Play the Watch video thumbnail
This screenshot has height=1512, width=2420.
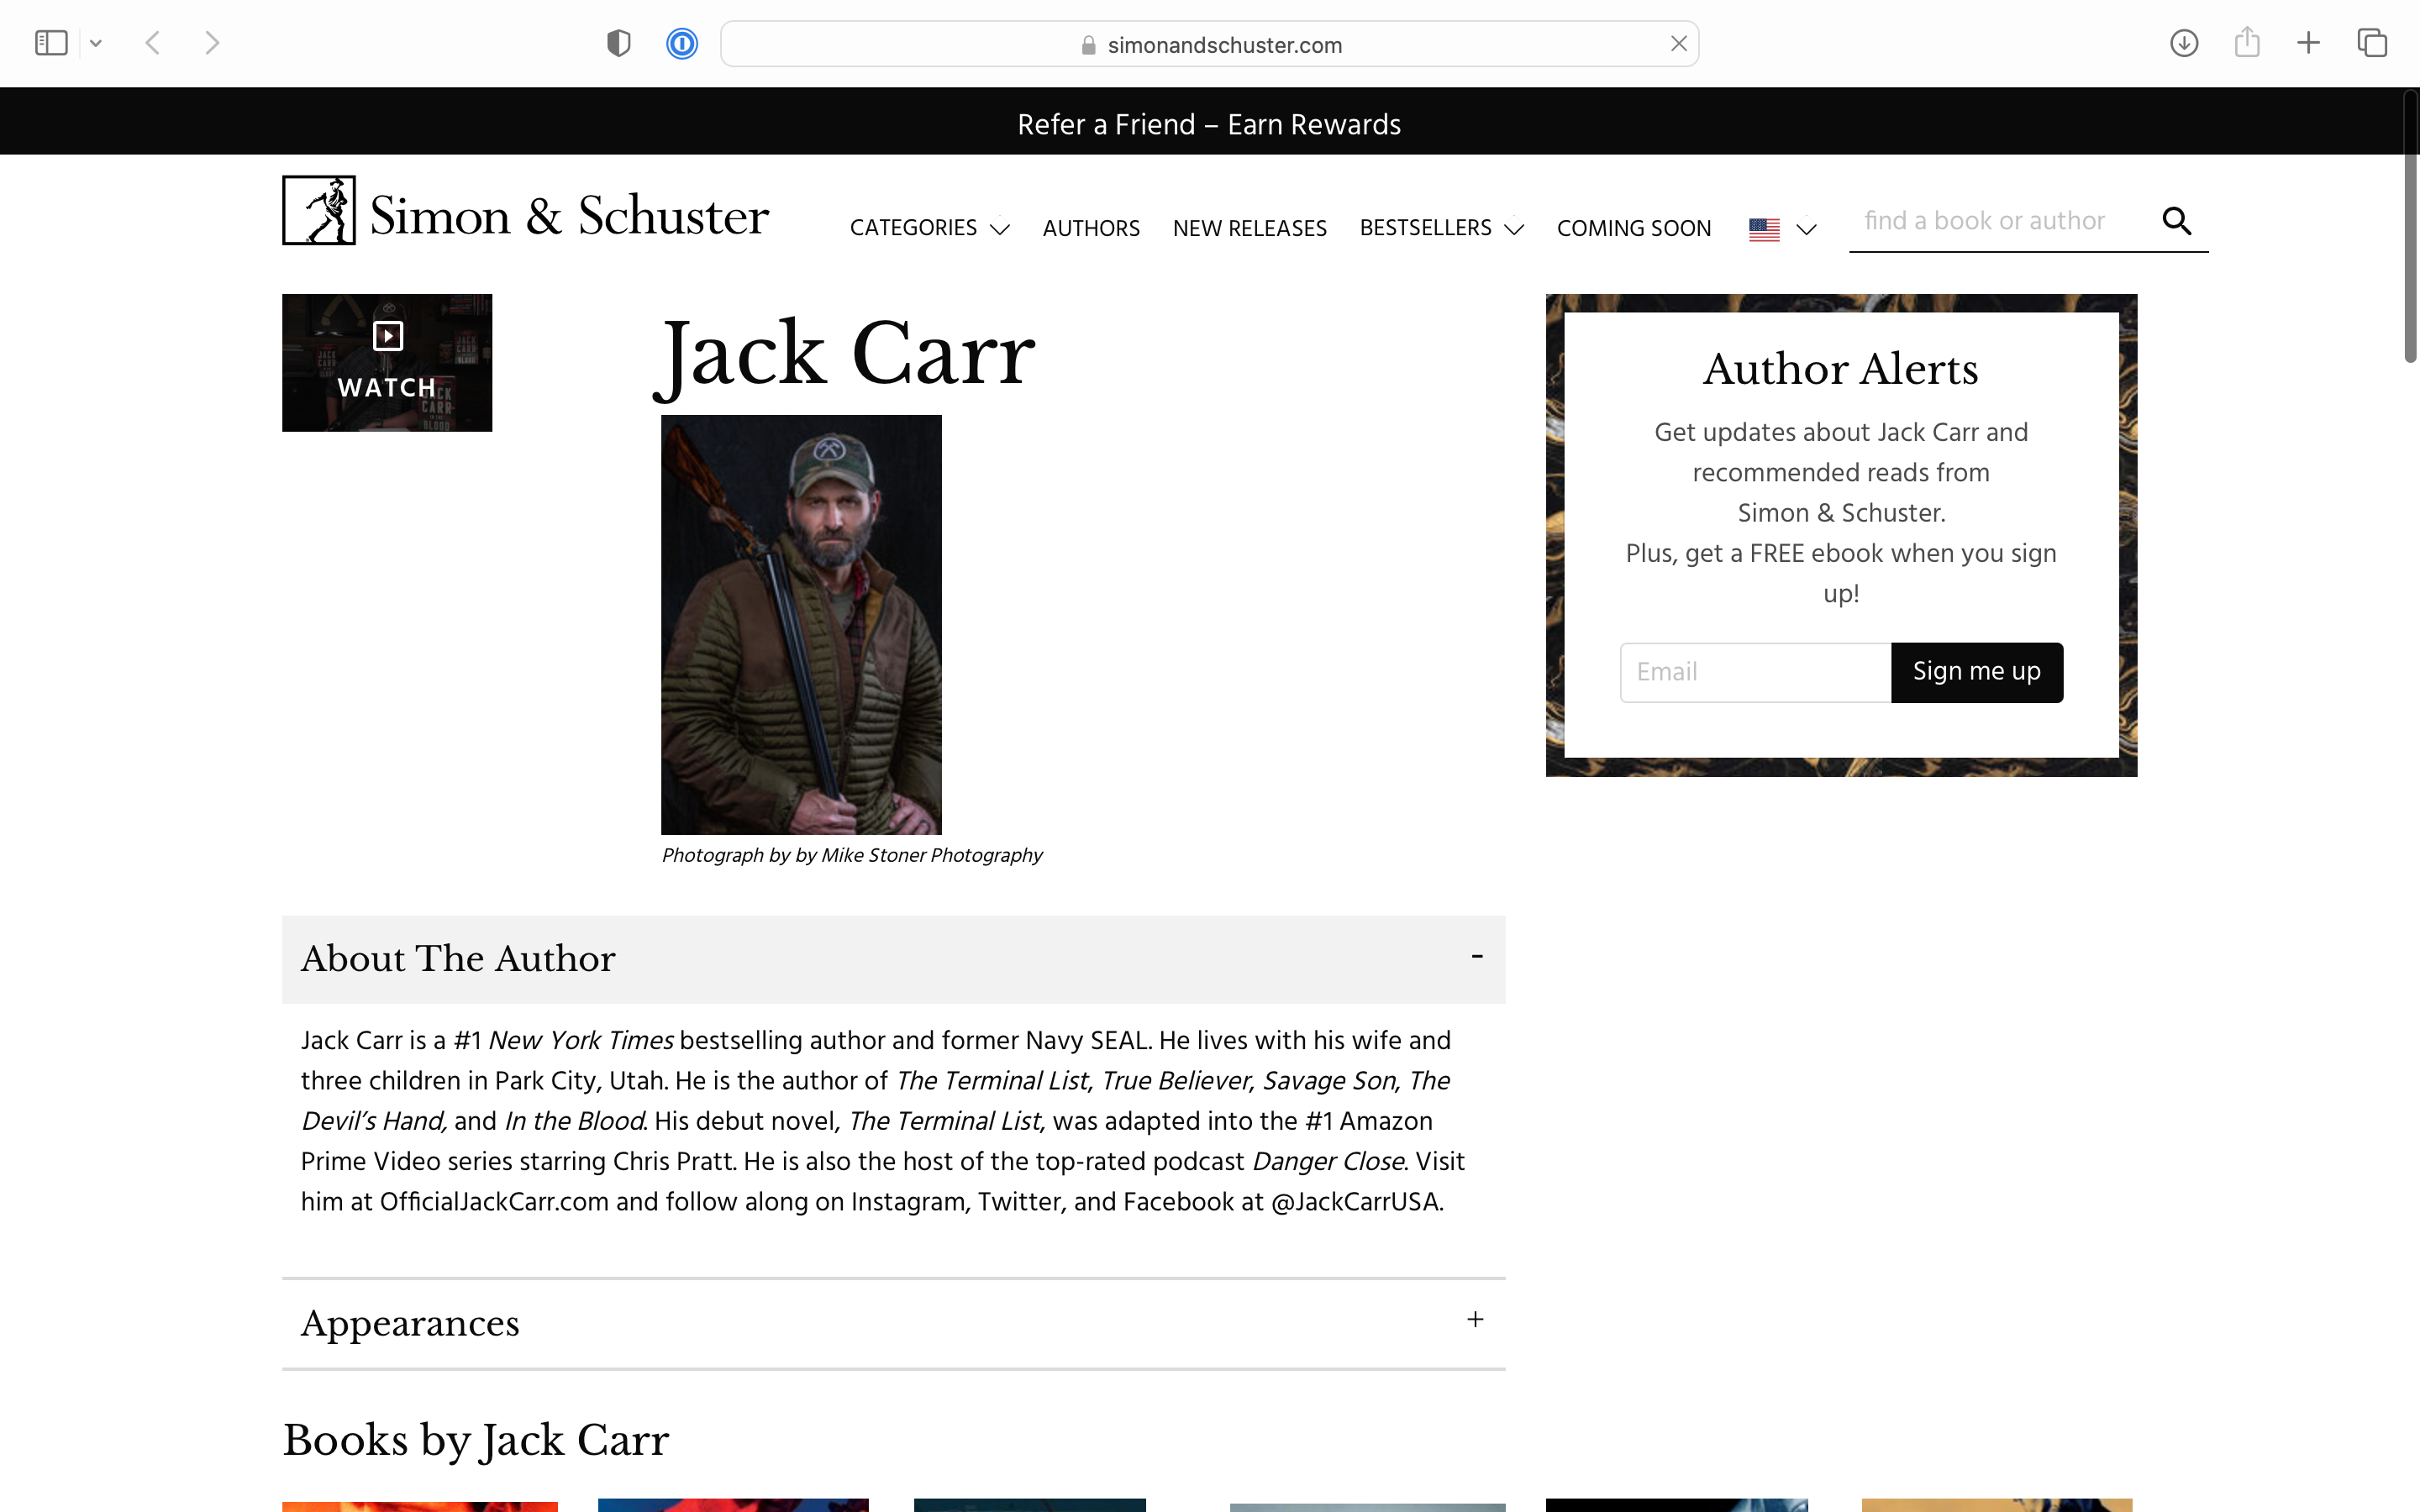point(387,363)
